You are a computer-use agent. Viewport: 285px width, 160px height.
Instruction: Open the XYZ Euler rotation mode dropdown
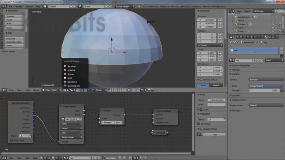[210, 45]
